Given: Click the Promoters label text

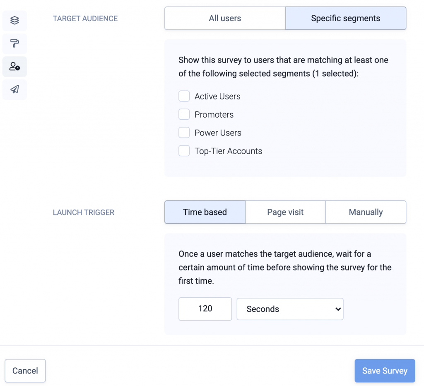Looking at the screenshot, I should (x=214, y=114).
